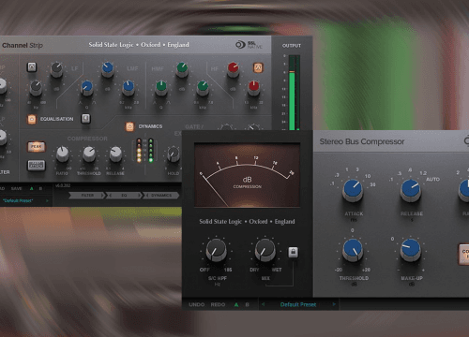Click the LF frequency knob above Hz label

pyautogui.click(x=36, y=88)
